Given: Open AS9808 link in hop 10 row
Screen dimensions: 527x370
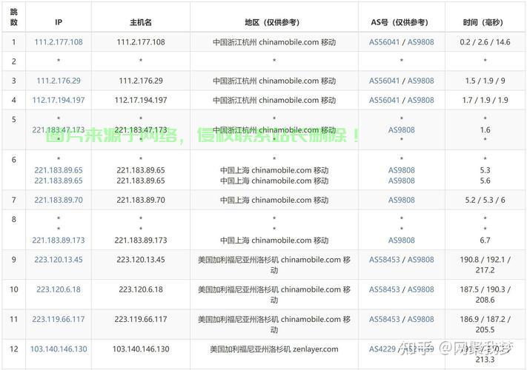Looking at the screenshot, I should pos(420,289).
